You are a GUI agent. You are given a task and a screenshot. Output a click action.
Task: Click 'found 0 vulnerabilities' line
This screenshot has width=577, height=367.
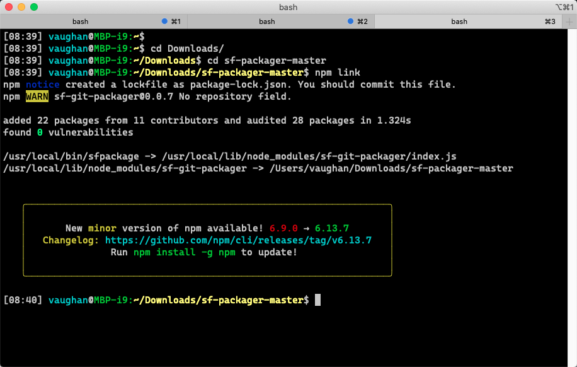pos(68,132)
